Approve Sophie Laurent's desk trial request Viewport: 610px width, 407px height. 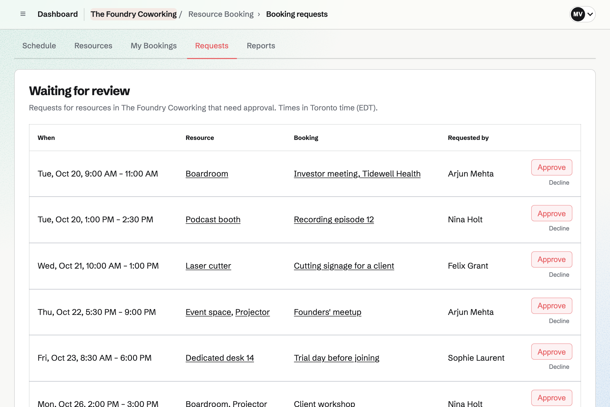click(x=552, y=352)
